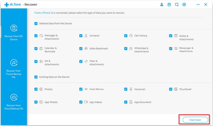Toggle the App Document checkbox
Screen dimensions: 213x126
(x=126, y=102)
